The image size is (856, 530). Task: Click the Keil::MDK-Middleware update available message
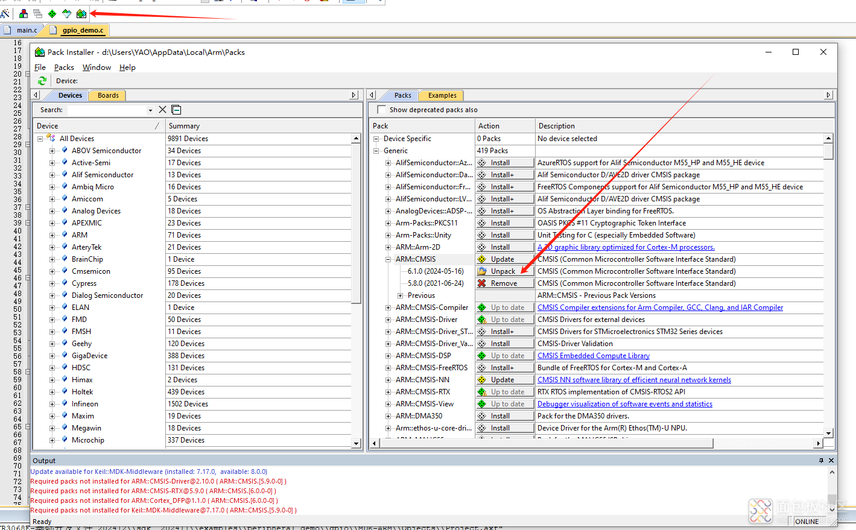tap(149, 472)
